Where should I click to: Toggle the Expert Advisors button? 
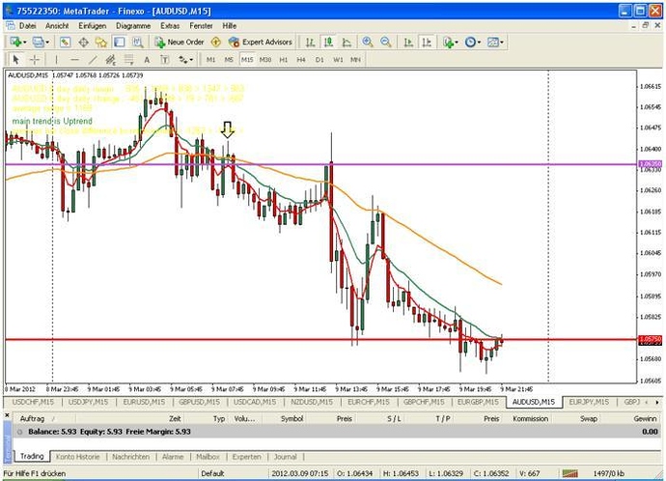pyautogui.click(x=260, y=42)
